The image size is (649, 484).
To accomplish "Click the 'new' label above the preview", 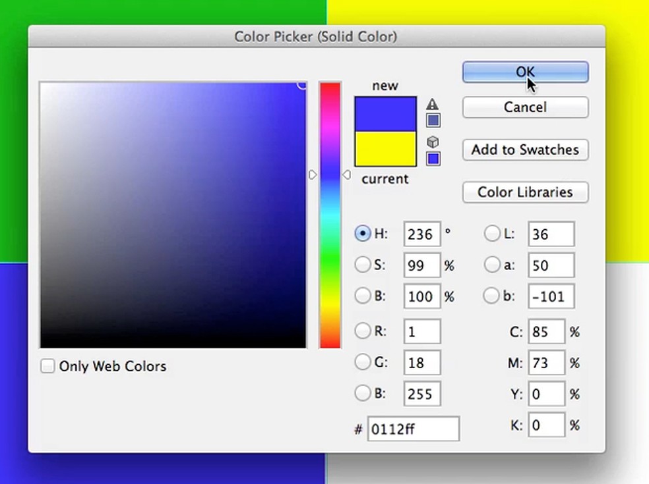I will point(385,86).
